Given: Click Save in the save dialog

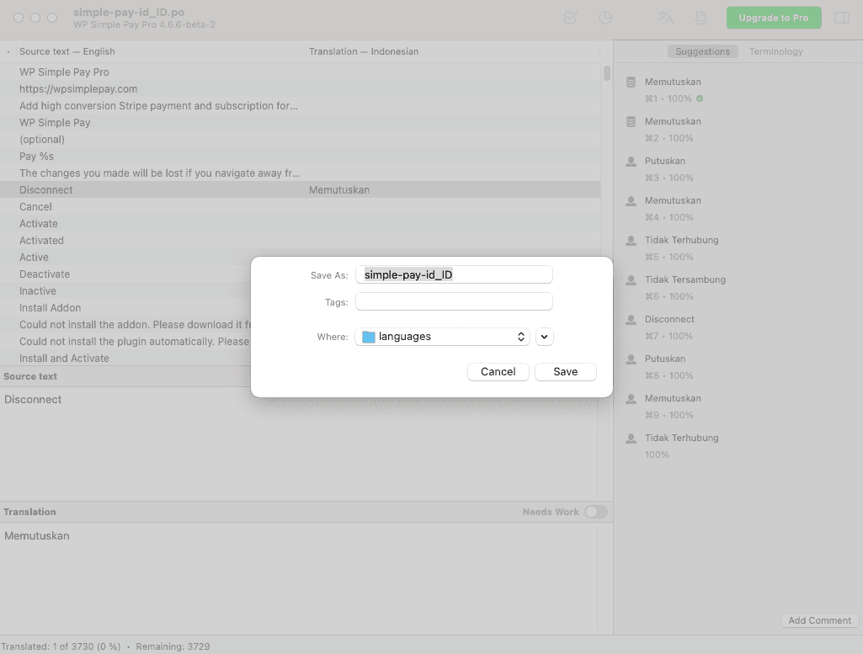Looking at the screenshot, I should [565, 372].
